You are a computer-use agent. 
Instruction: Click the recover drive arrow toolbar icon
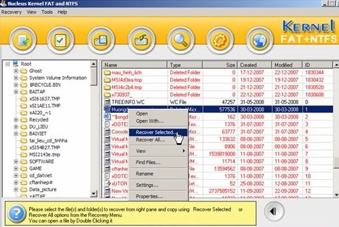(x=142, y=41)
